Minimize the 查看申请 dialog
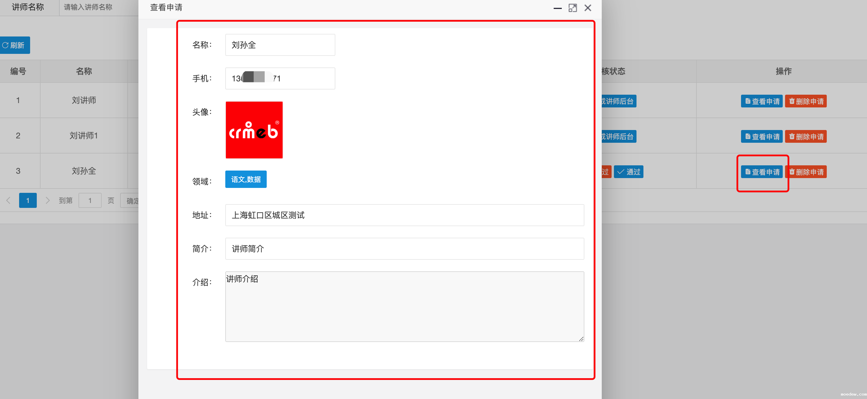 coord(557,8)
